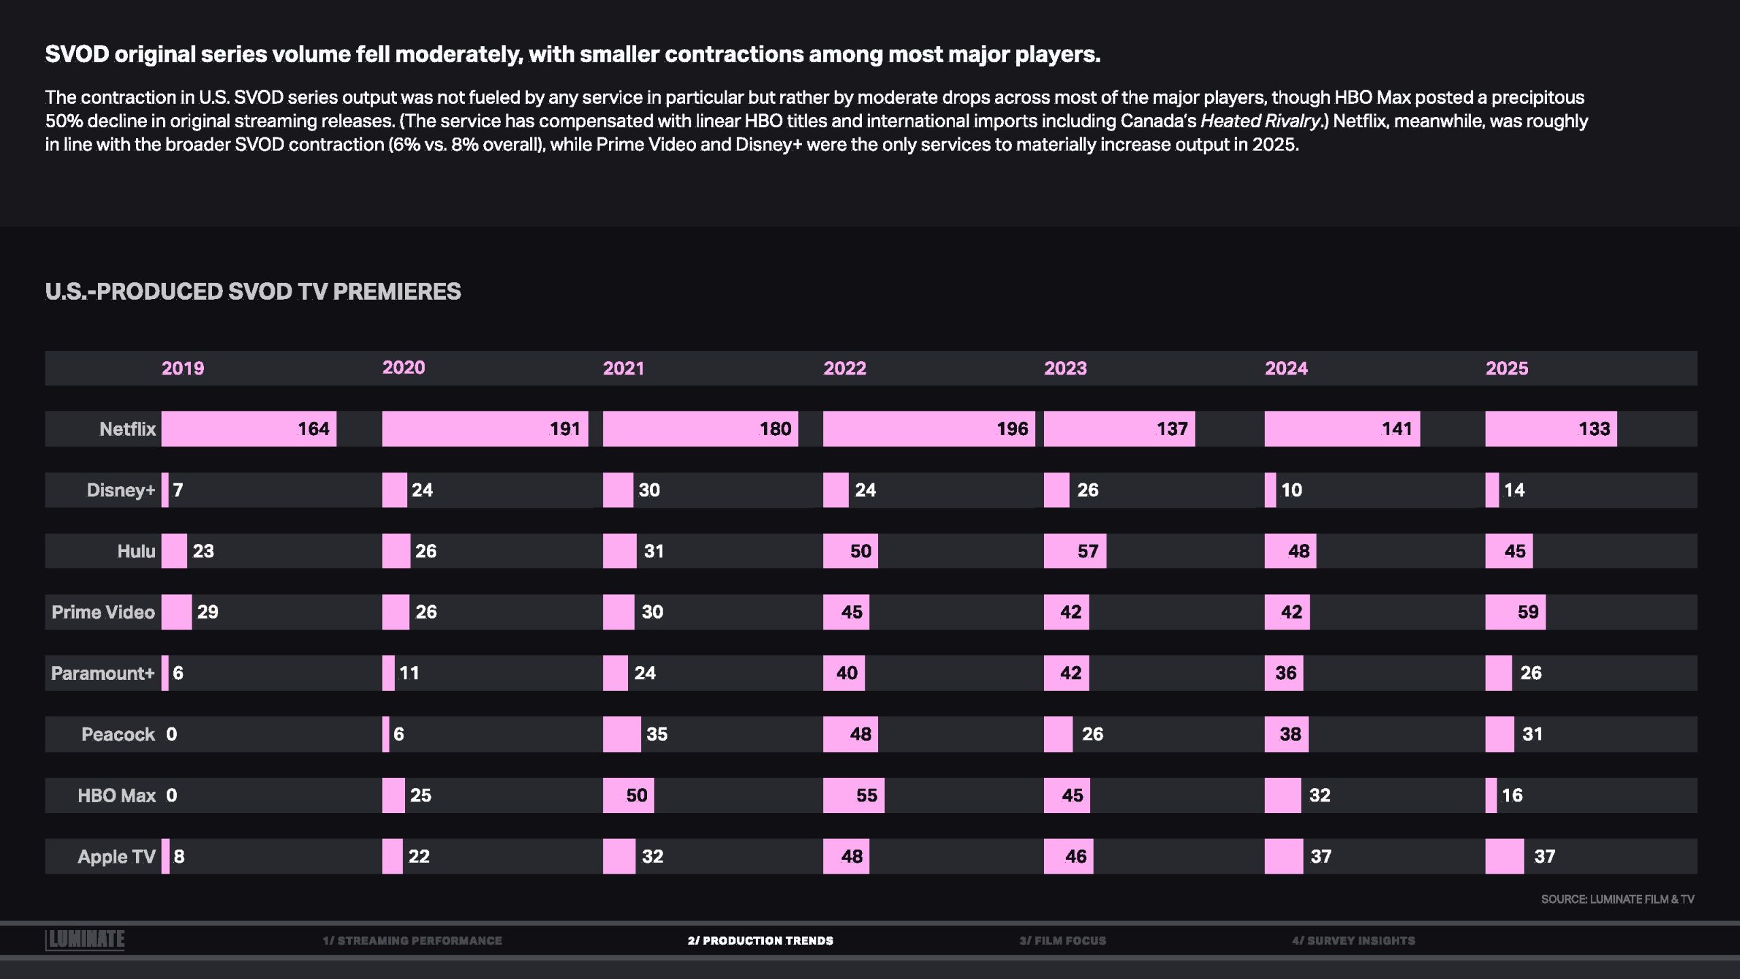This screenshot has width=1740, height=979.
Task: Click Hulu's 2023 bar showing 57
Action: 1075,551
